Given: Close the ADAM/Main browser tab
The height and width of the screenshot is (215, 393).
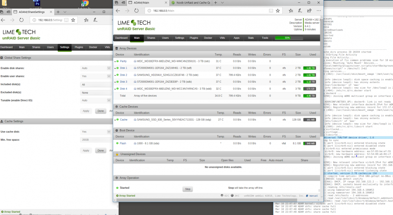Looking at the screenshot, I should coord(166,3).
